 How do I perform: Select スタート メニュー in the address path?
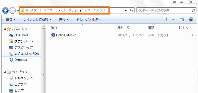pos(43,10)
